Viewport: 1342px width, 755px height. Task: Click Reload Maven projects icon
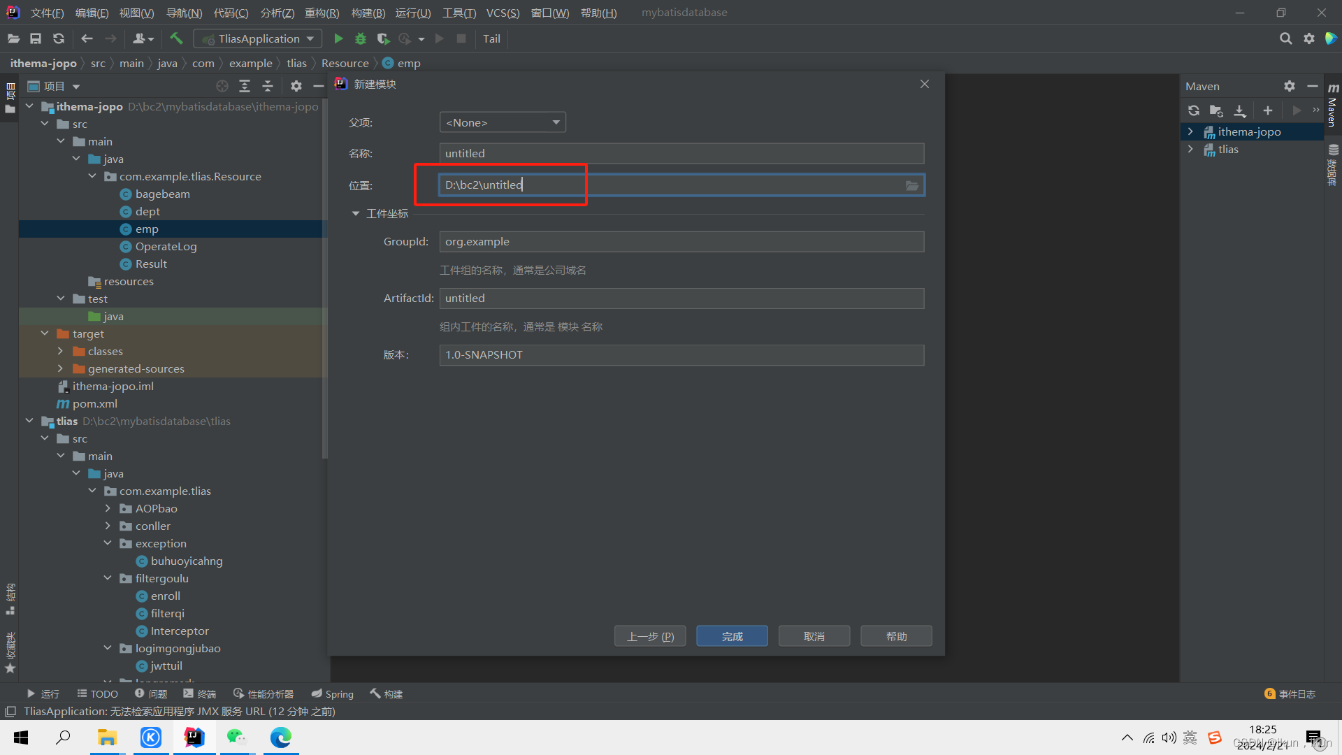[x=1194, y=110]
